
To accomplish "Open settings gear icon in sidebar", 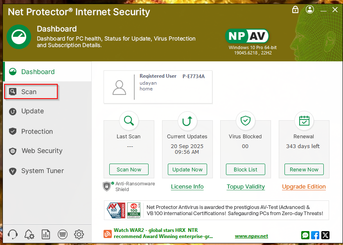I will [79, 234].
